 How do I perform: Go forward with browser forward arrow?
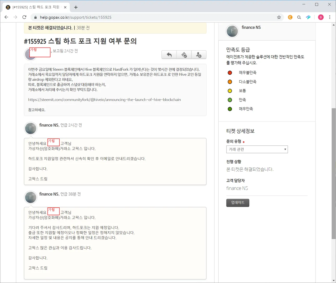point(15,17)
